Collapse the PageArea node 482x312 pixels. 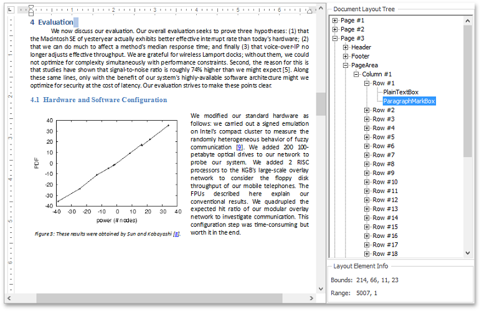tap(346, 65)
